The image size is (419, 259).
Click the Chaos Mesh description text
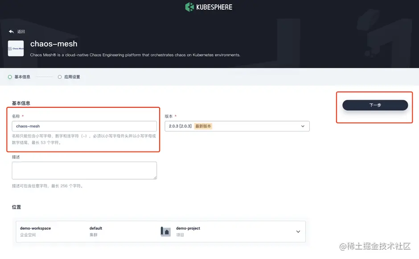(135, 55)
